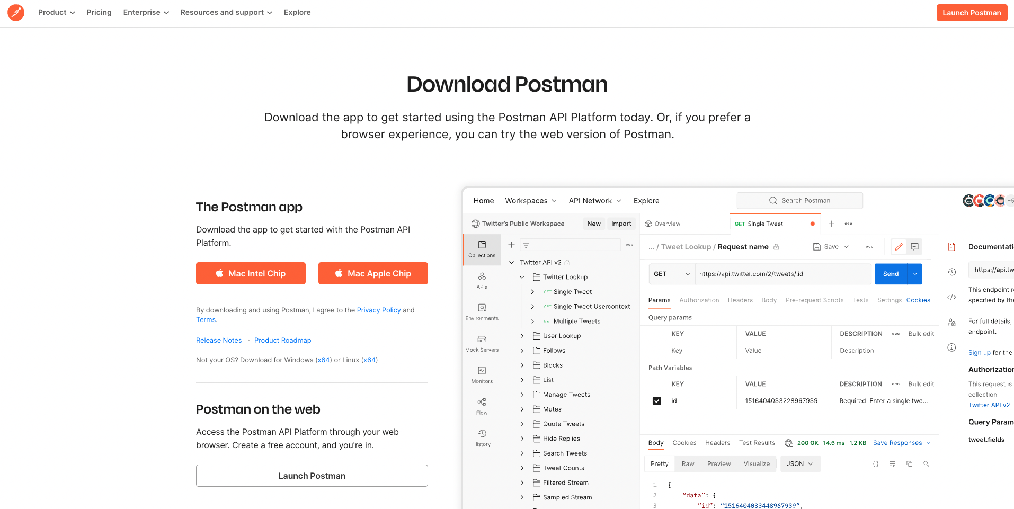
Task: Click the Postman logo in header
Action: coord(16,12)
